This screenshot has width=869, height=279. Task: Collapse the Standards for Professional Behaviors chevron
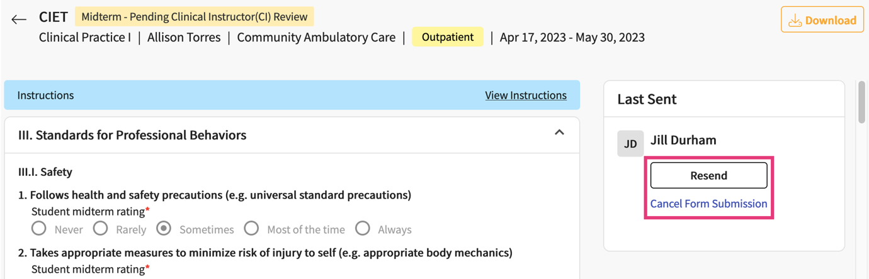(559, 133)
